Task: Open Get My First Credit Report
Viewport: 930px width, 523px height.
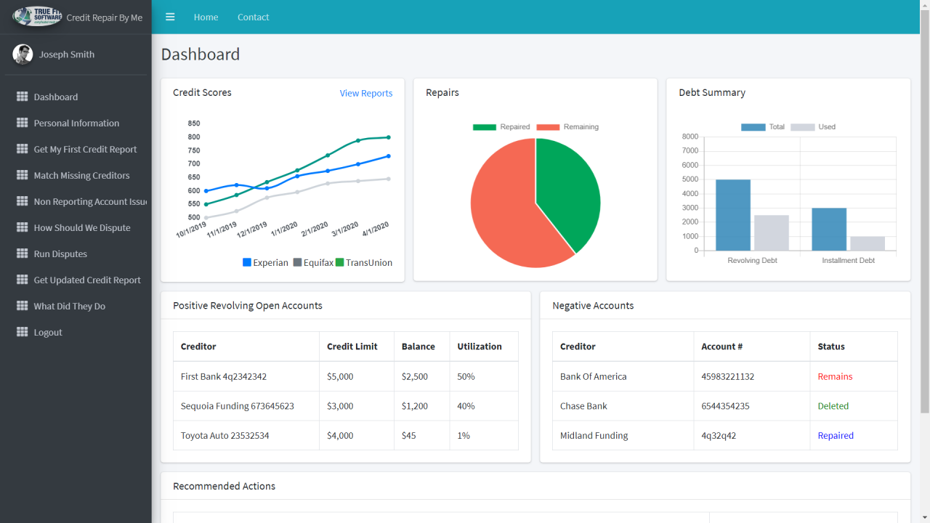Action: [x=85, y=149]
